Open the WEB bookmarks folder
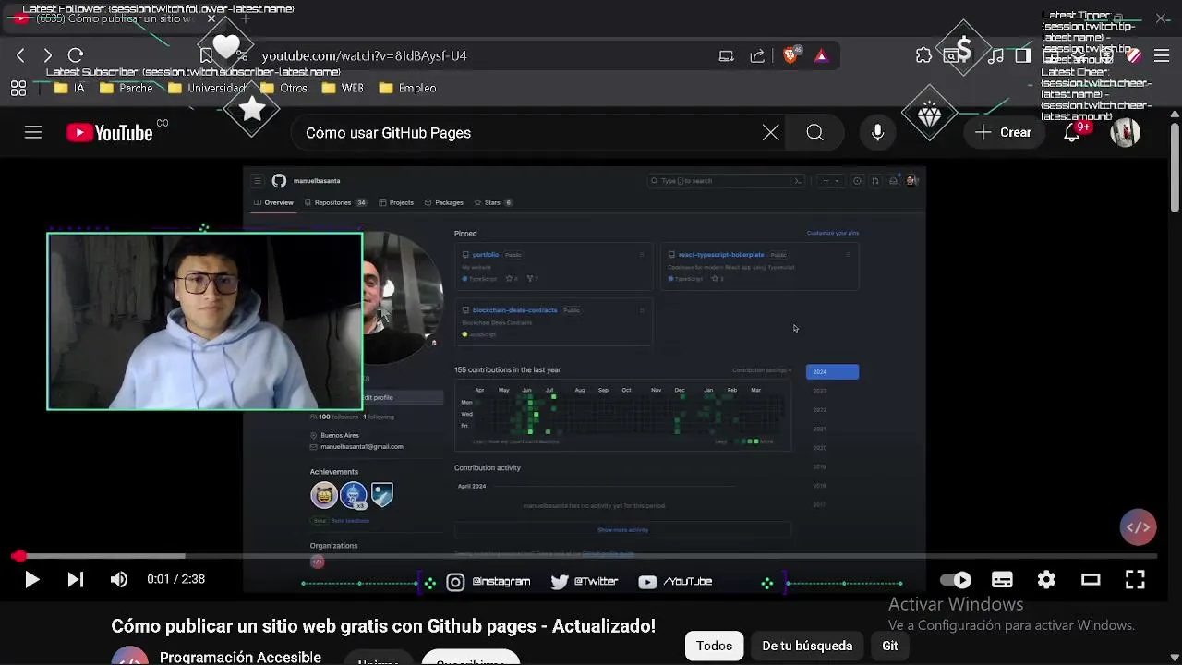The height and width of the screenshot is (665, 1182). 343,89
